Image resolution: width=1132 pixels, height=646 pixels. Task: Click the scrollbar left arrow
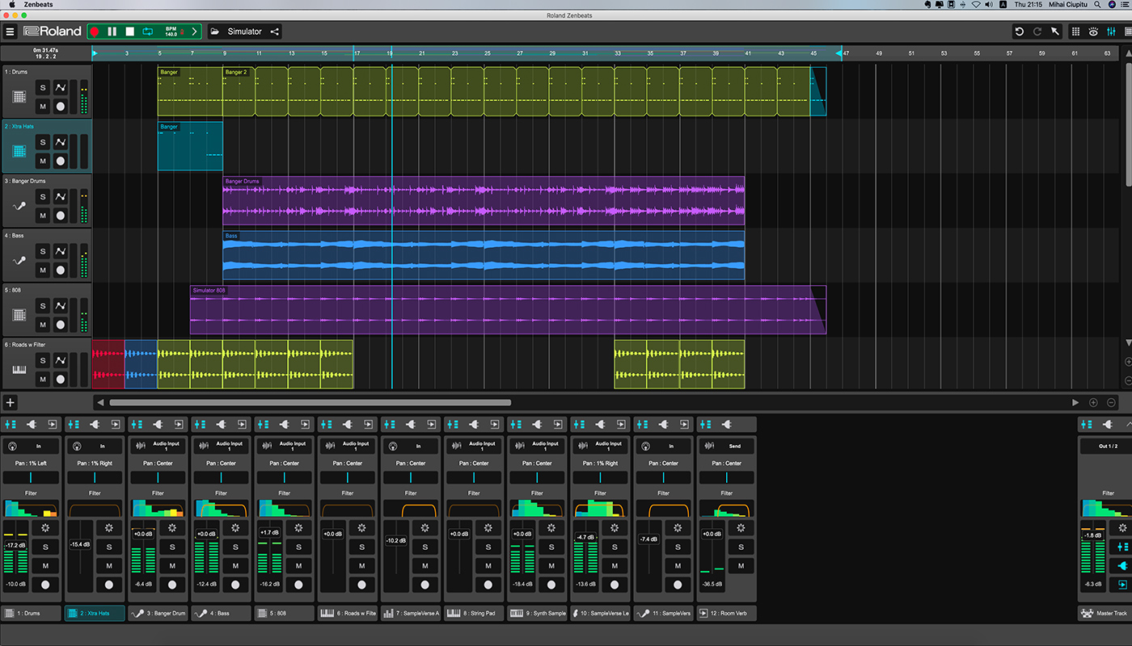click(x=100, y=402)
